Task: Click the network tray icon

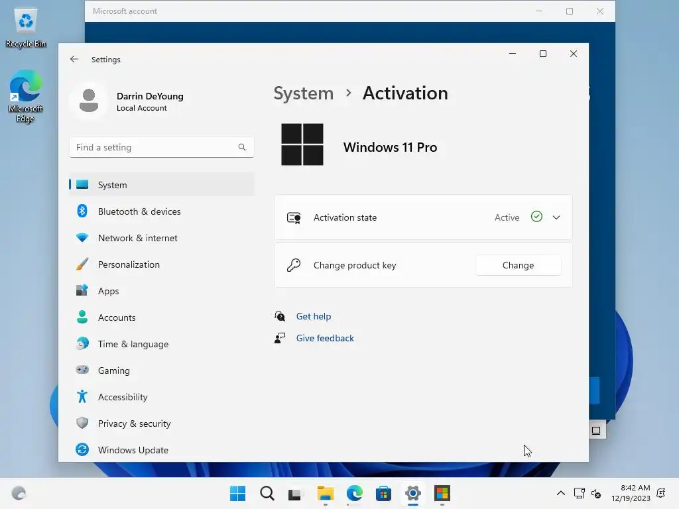Action: coord(579,493)
